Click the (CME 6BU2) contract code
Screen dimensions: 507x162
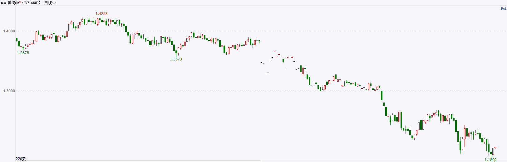tap(31, 3)
